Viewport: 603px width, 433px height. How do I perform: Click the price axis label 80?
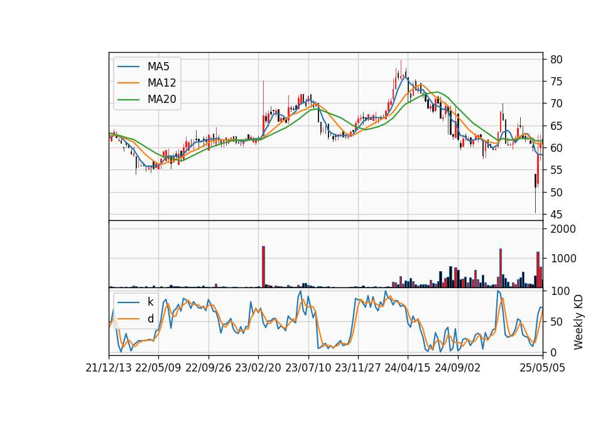point(556,60)
